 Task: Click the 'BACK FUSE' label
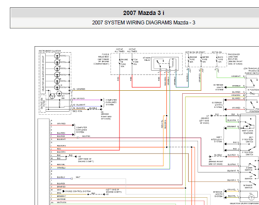221,58
